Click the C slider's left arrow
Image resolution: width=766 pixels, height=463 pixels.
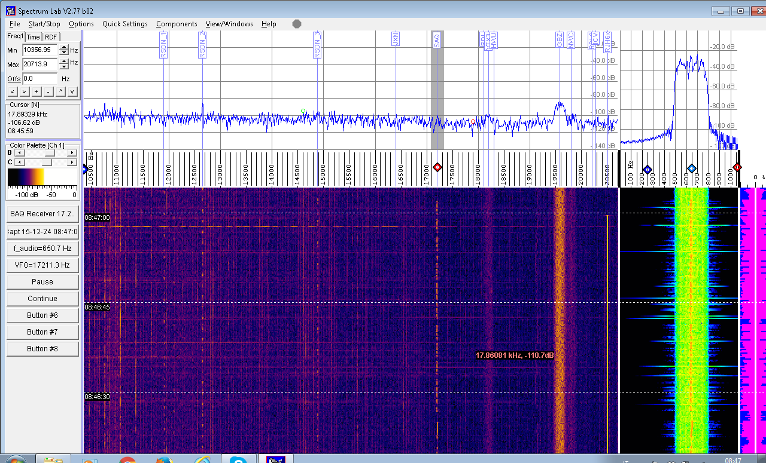tap(19, 162)
